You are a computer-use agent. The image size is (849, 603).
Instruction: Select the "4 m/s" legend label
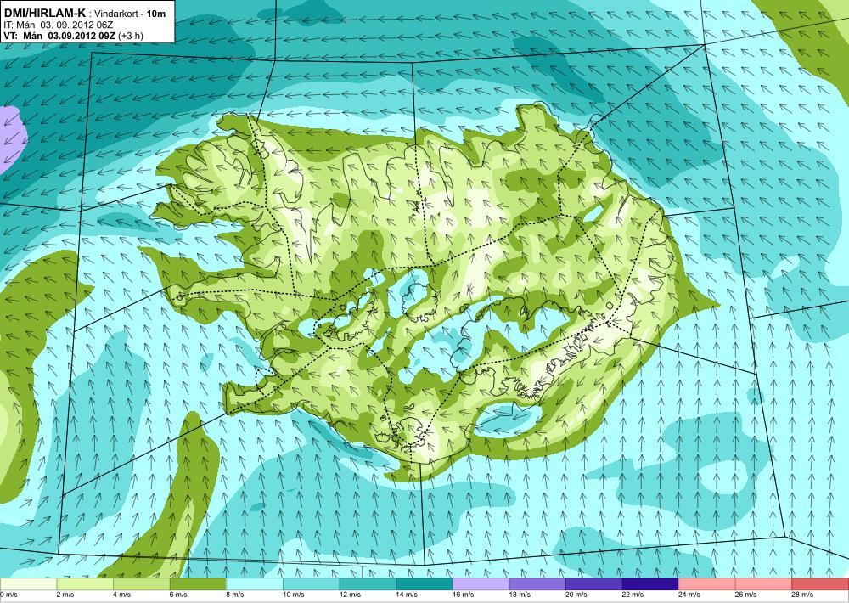[121, 595]
